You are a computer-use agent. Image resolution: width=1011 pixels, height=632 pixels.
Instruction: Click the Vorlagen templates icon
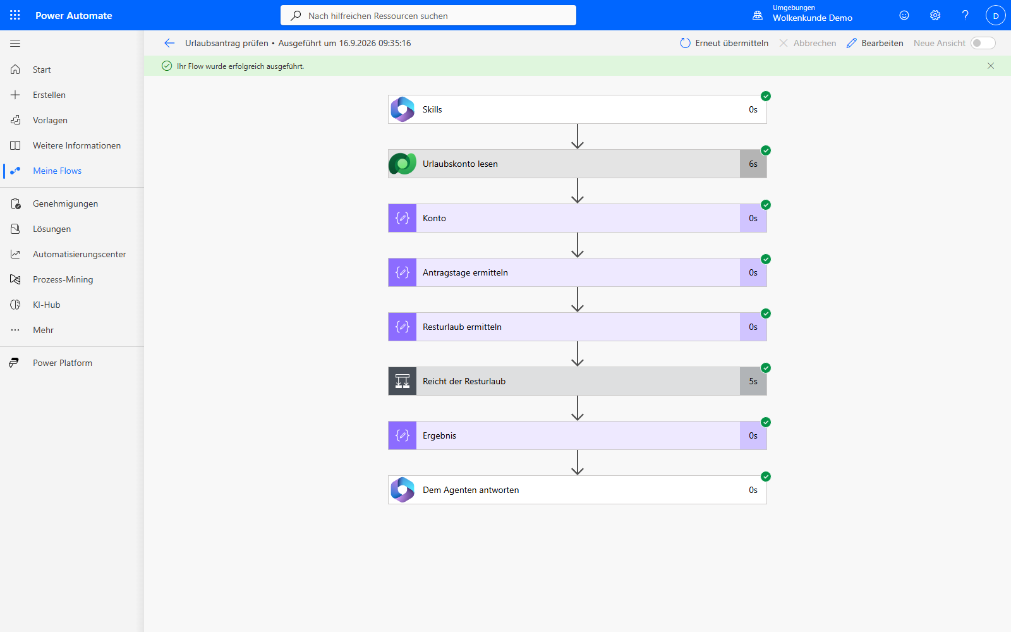coord(15,120)
